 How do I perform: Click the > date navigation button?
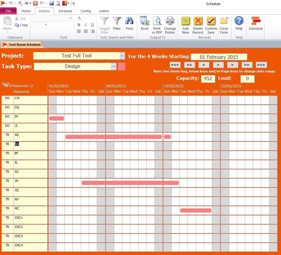click(x=232, y=65)
